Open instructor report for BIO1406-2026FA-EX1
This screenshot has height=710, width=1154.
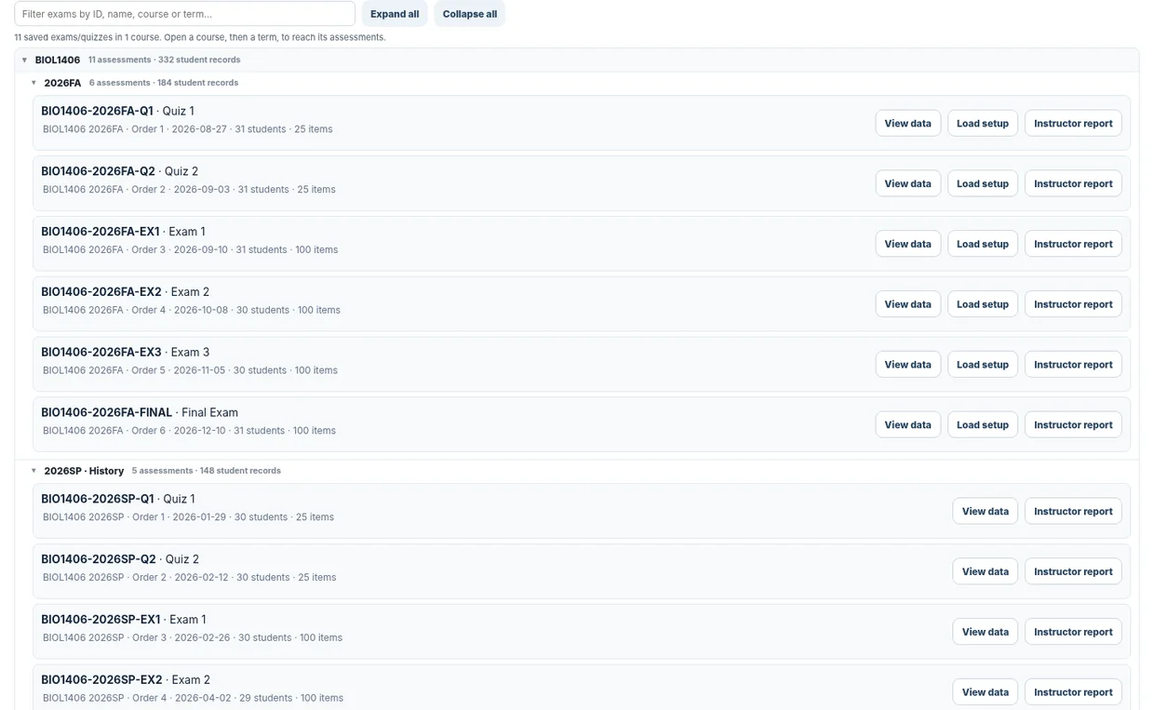(x=1073, y=244)
